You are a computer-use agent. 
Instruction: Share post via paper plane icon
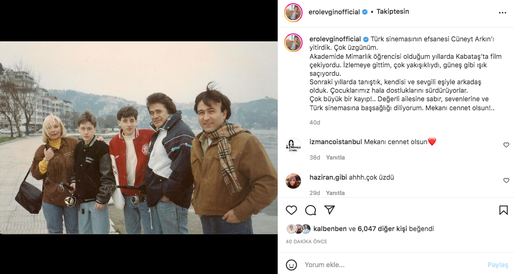329,210
